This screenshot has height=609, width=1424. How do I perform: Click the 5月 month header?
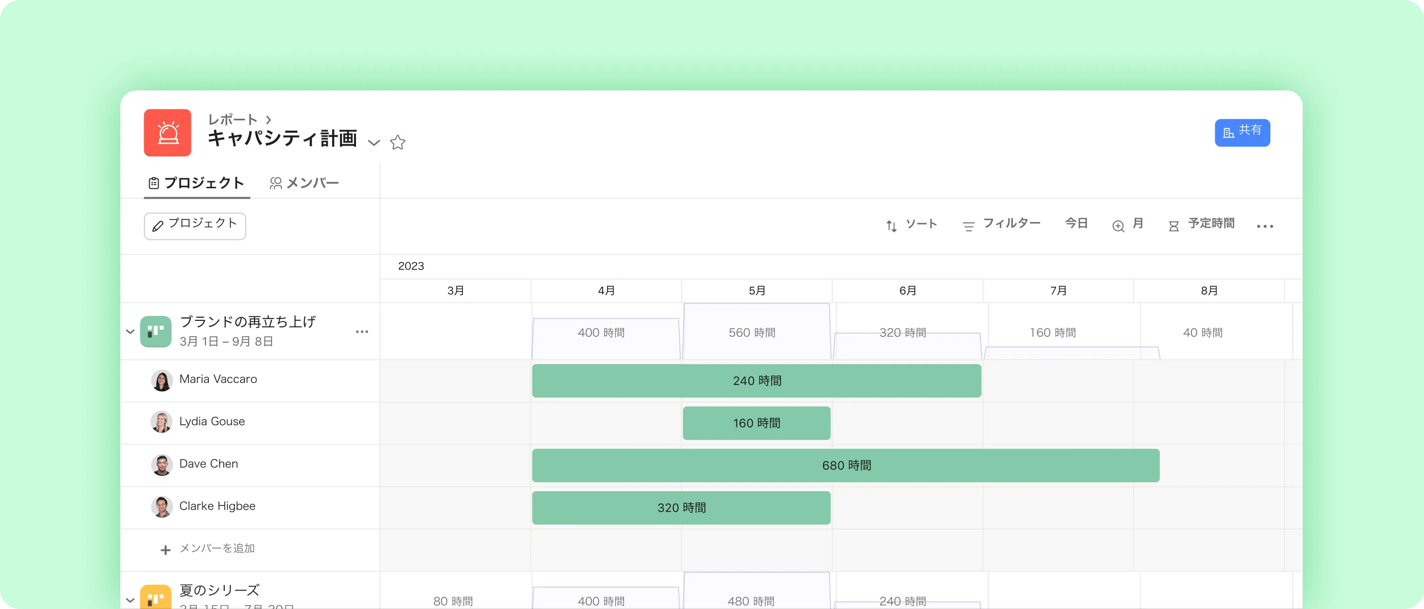point(757,291)
